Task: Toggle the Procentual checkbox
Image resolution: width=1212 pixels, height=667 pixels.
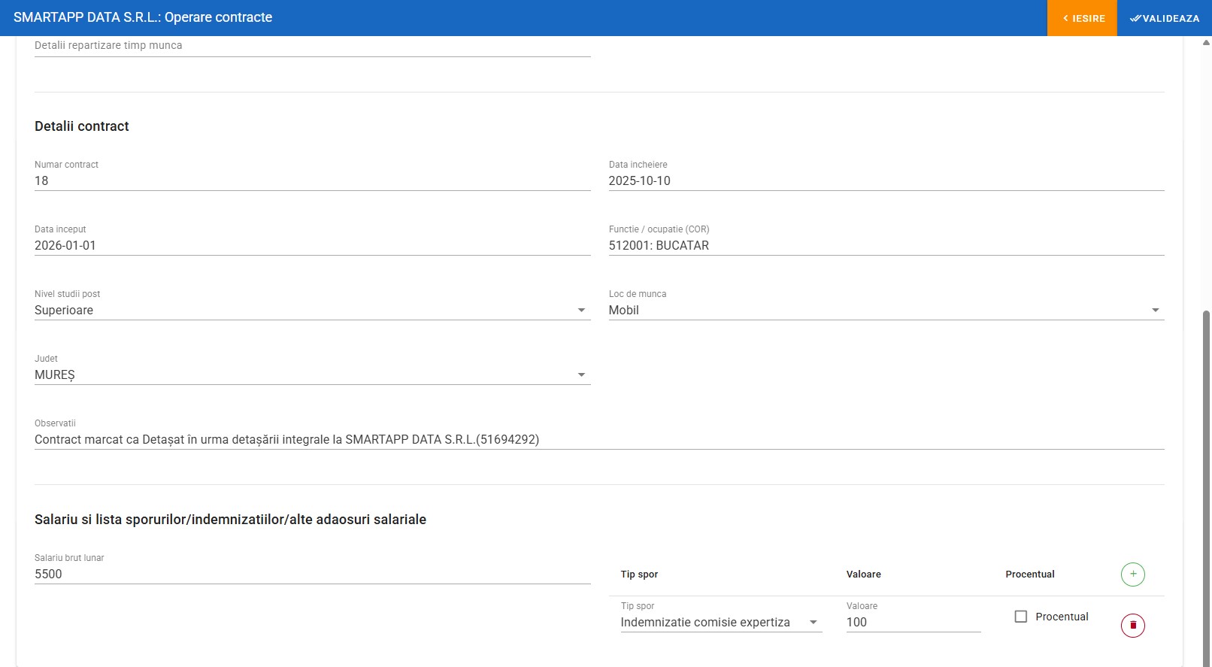Action: point(1020,617)
